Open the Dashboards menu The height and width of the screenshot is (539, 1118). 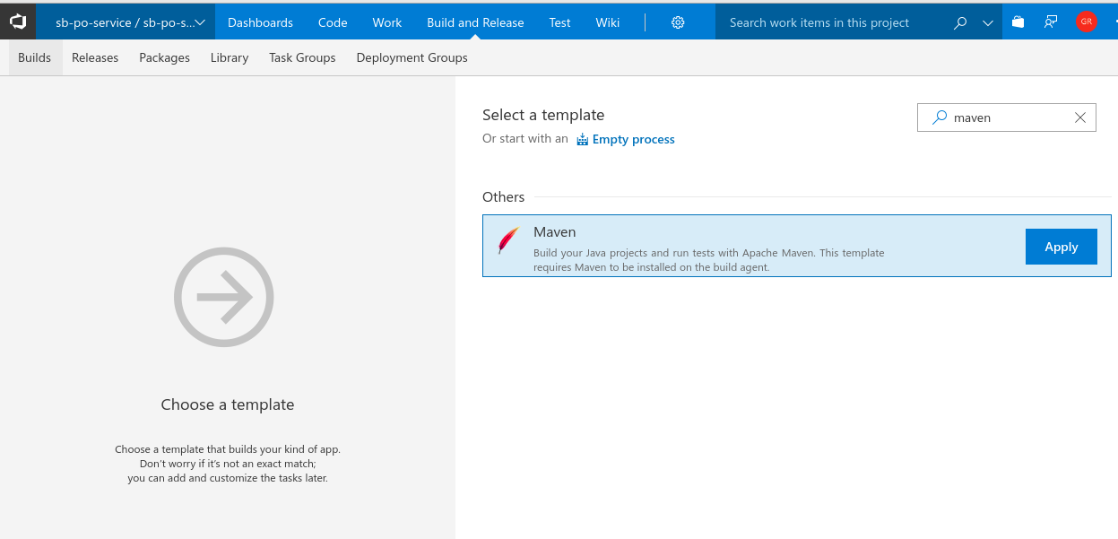tap(260, 22)
